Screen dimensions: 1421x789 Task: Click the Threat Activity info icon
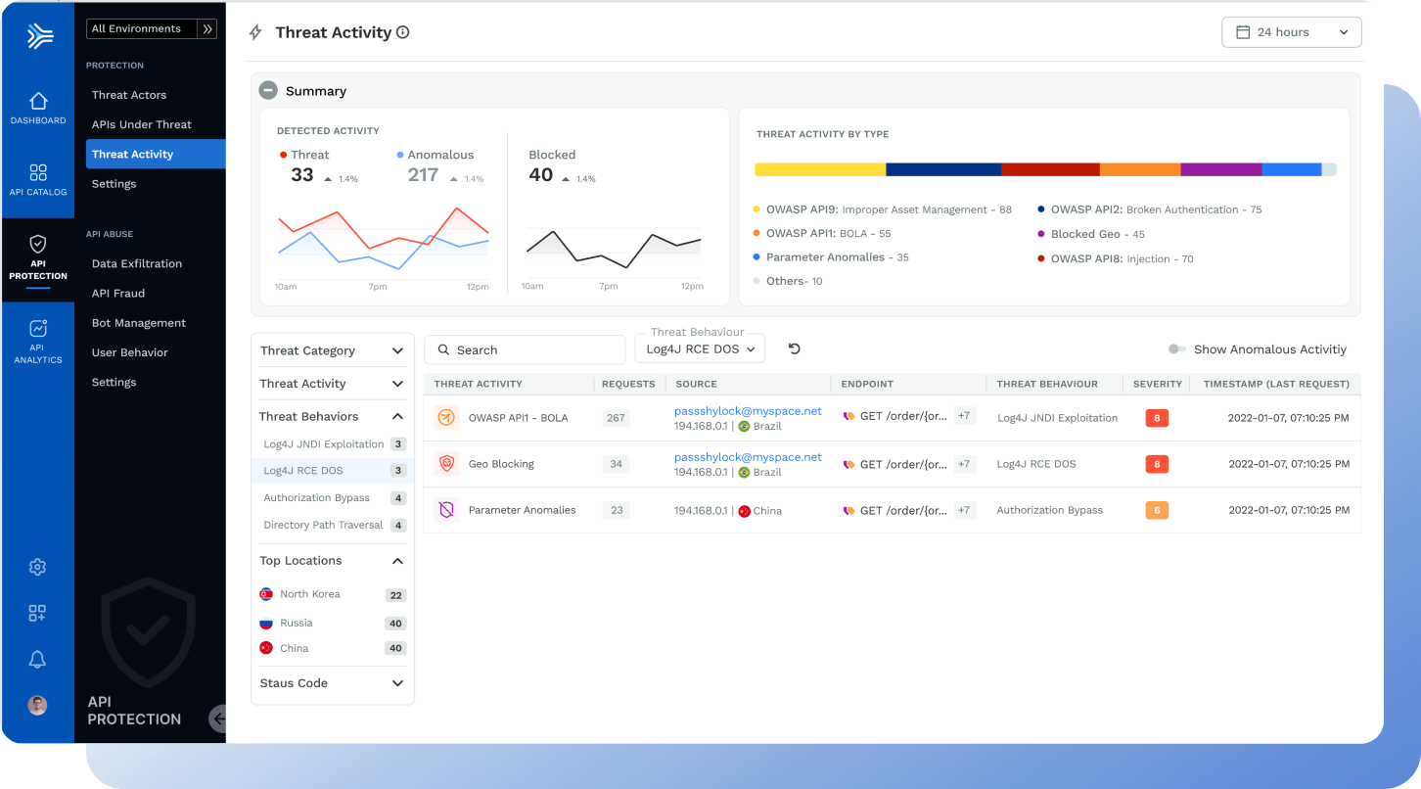point(402,32)
